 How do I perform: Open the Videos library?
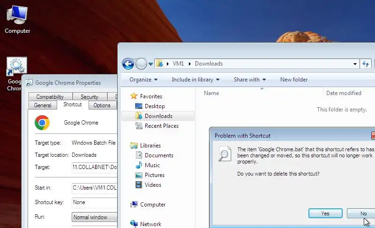point(153,185)
